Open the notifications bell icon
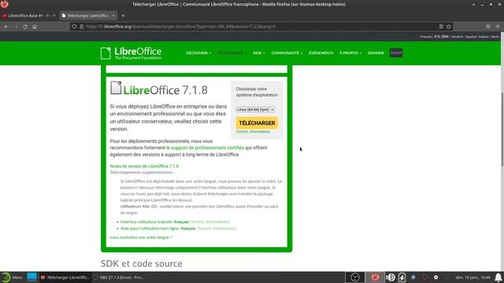Screen dimensions: 504x283 coord(498,277)
